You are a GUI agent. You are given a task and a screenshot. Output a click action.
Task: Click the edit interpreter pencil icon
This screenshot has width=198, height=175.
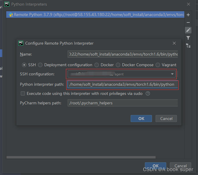click(x=188, y=30)
